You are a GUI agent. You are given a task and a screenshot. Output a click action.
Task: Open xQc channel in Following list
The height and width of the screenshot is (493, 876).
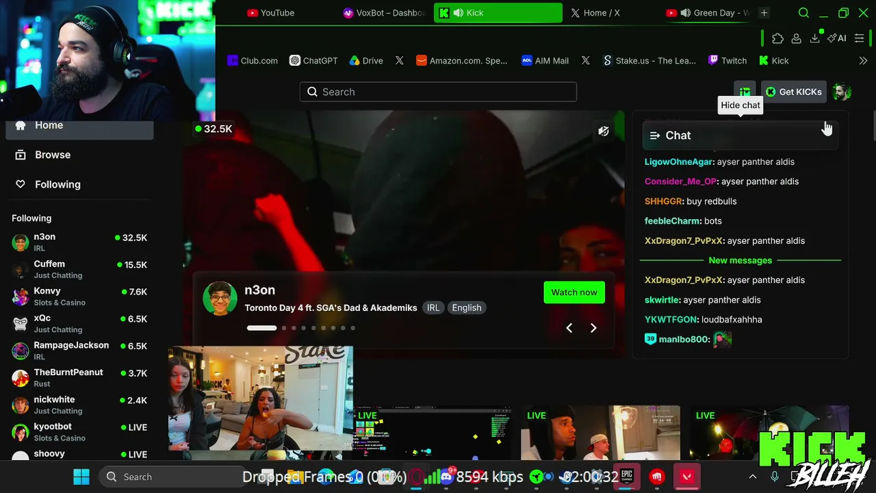click(x=79, y=323)
